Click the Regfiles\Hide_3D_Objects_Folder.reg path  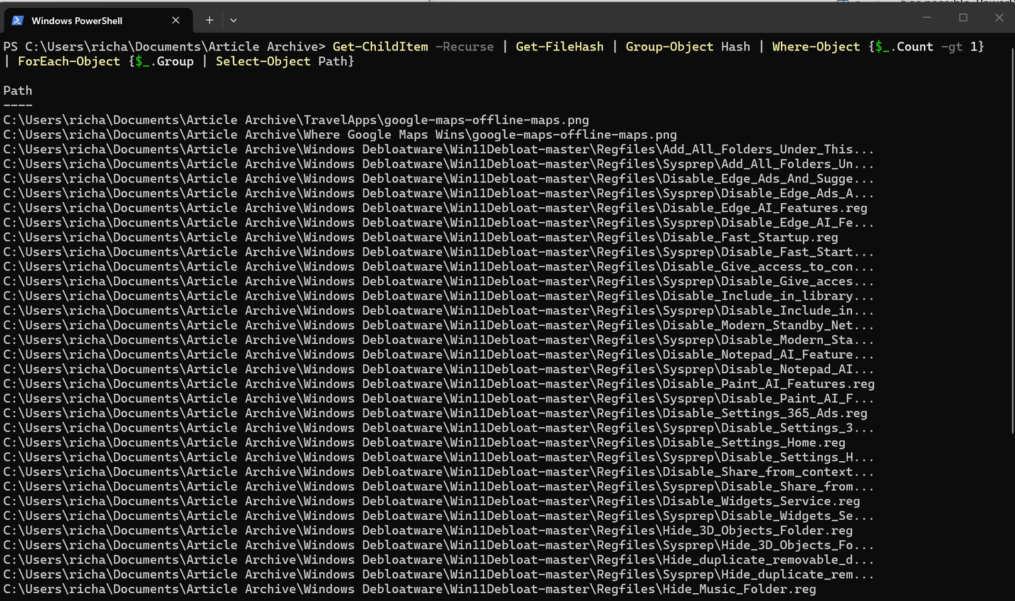(x=428, y=531)
